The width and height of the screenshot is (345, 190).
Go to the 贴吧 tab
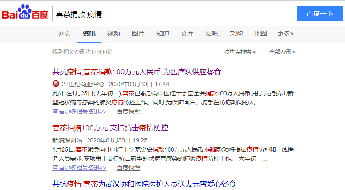(212, 34)
